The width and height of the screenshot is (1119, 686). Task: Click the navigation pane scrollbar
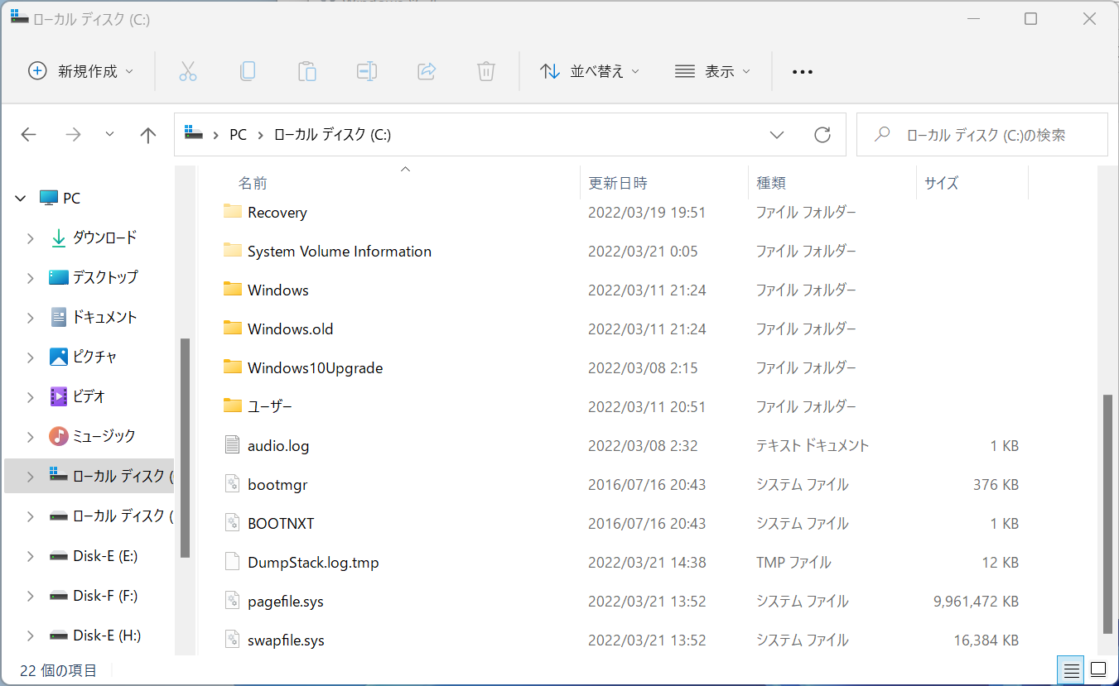pos(185,447)
